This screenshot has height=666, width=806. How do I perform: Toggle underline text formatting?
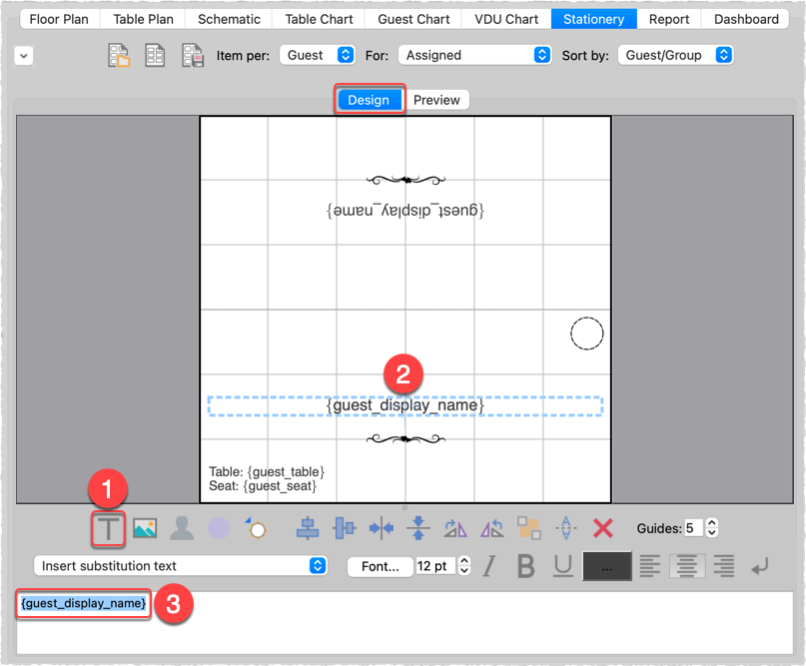pyautogui.click(x=562, y=566)
